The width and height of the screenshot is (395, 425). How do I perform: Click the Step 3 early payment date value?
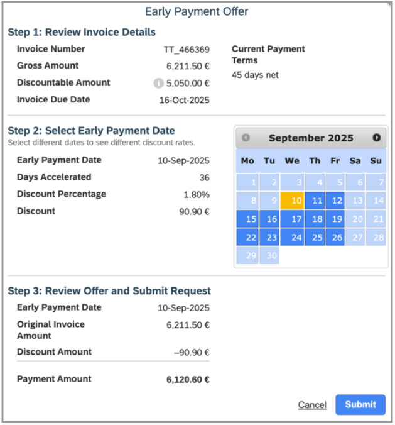pos(183,308)
